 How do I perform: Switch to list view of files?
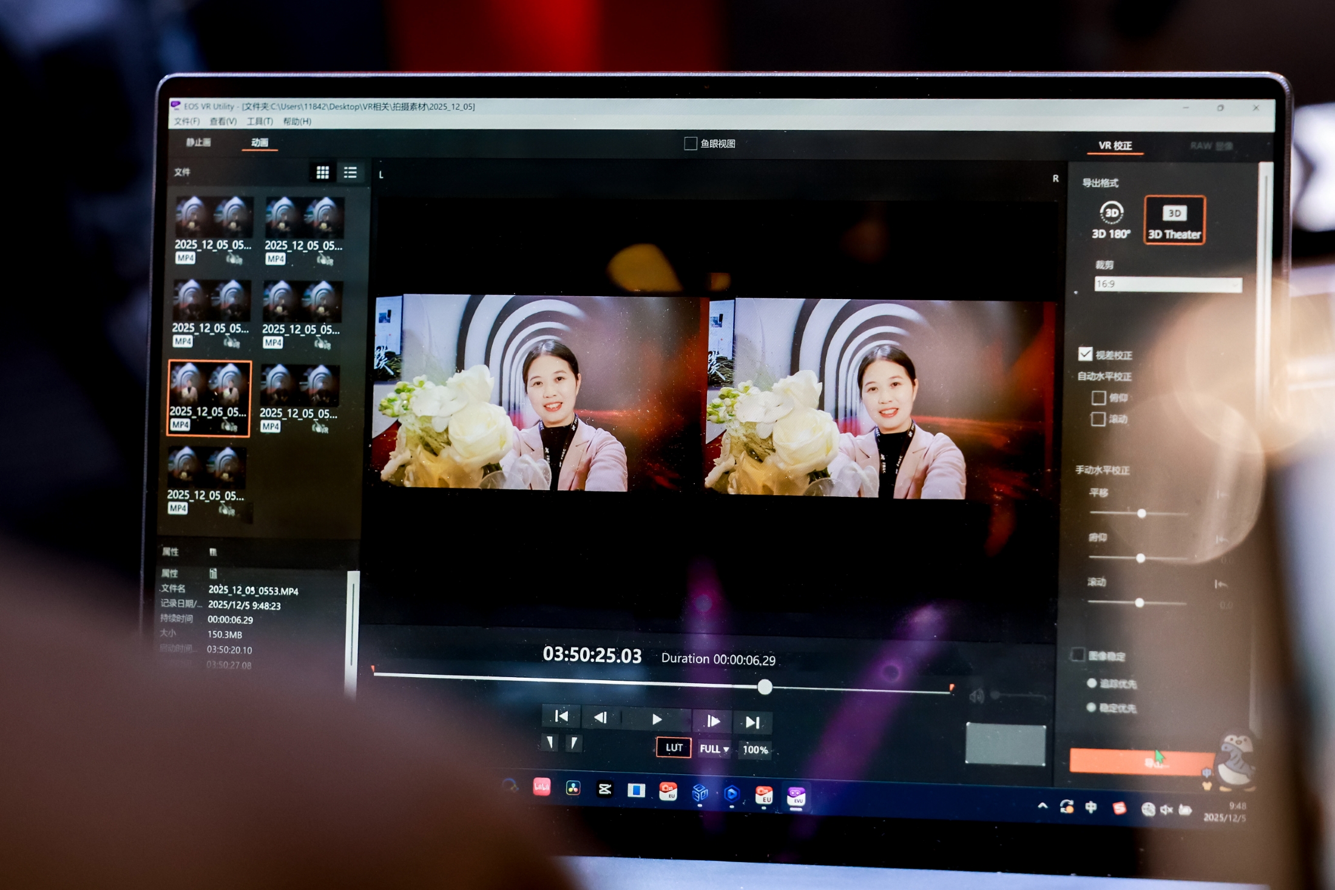pos(350,173)
